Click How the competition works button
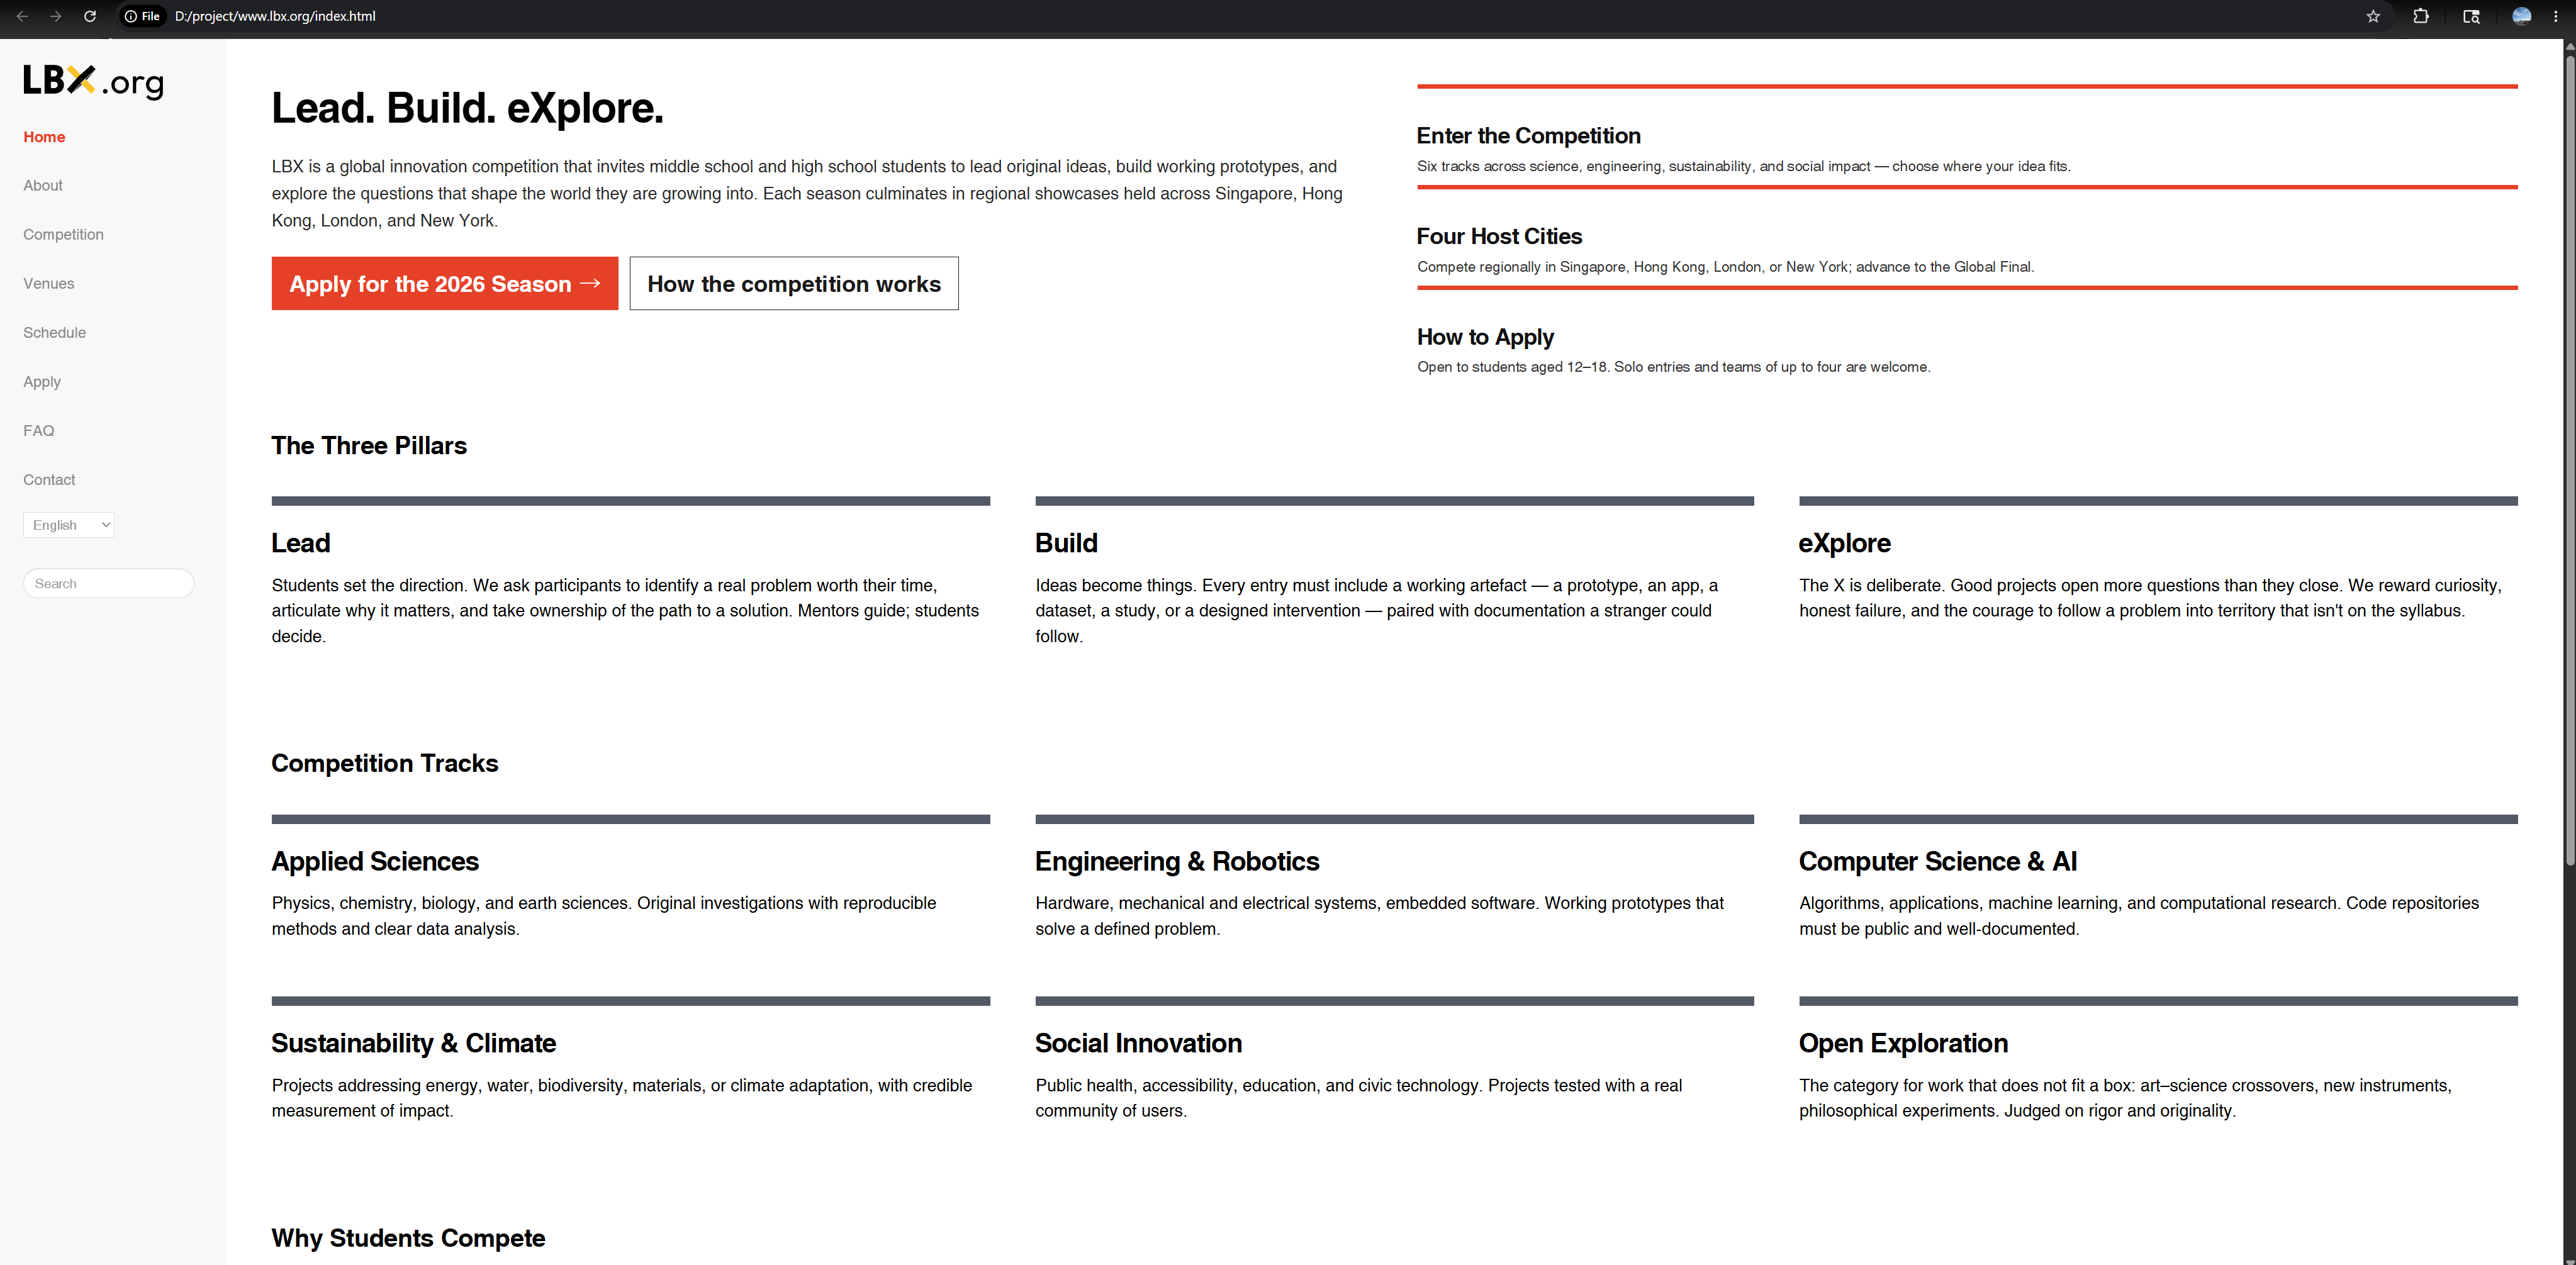The height and width of the screenshot is (1265, 2576). click(794, 283)
